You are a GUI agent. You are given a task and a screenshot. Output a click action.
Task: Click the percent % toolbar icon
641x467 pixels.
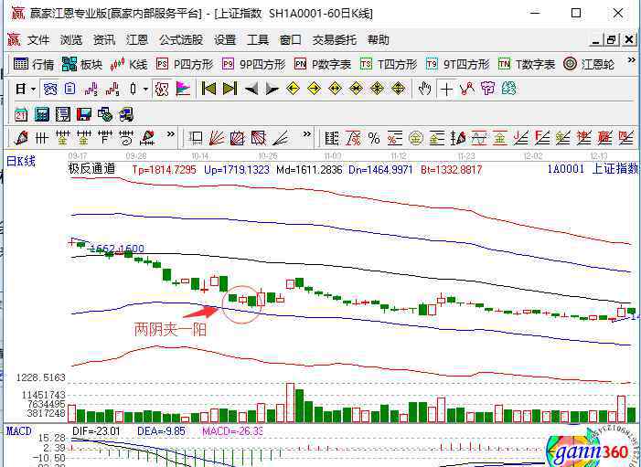(x=374, y=139)
